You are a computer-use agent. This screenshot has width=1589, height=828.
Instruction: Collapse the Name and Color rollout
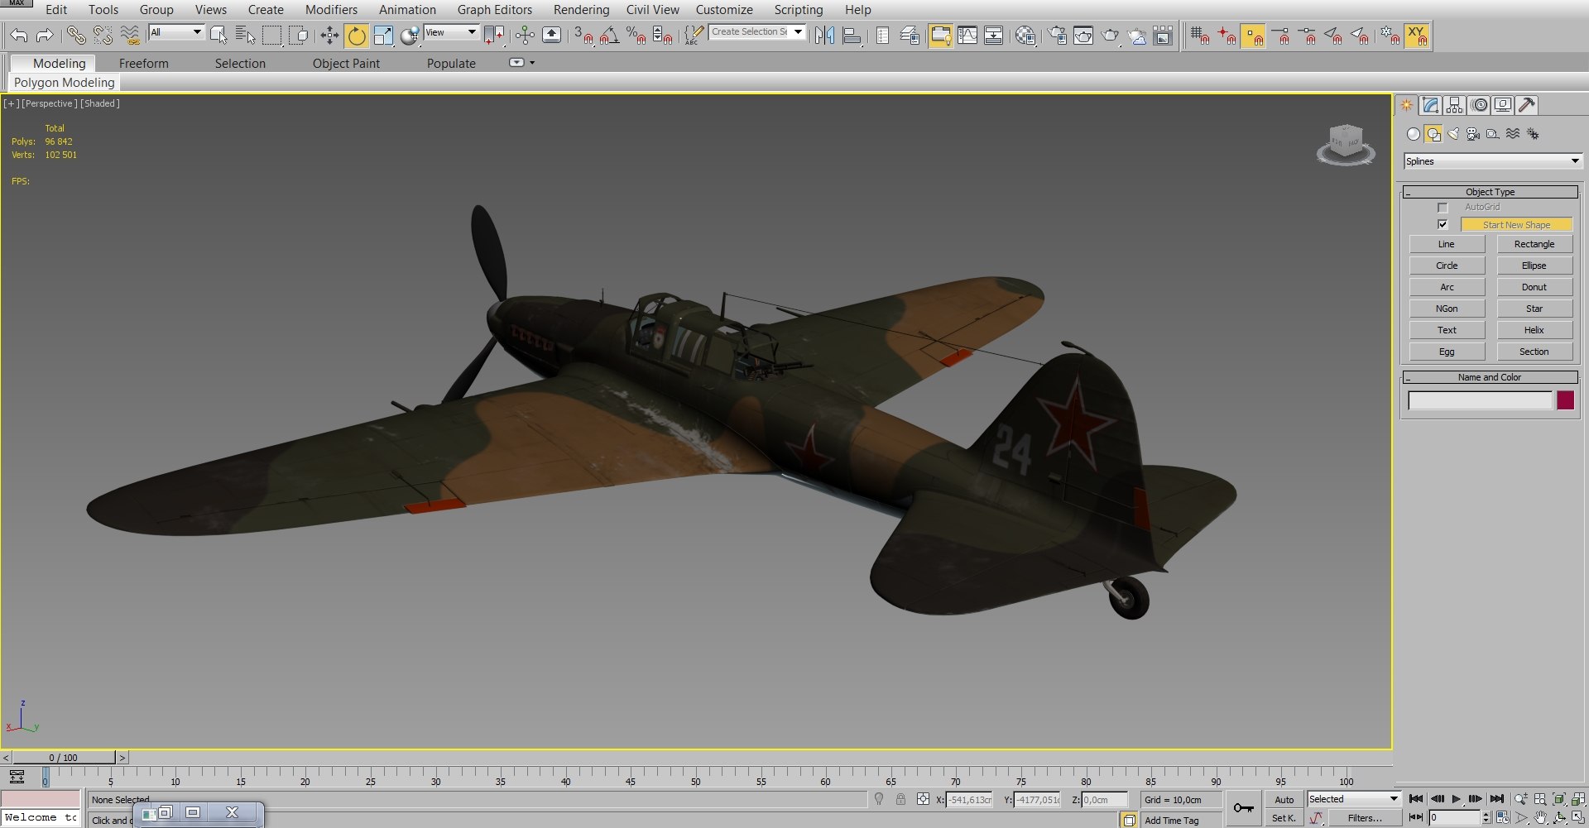coord(1491,377)
